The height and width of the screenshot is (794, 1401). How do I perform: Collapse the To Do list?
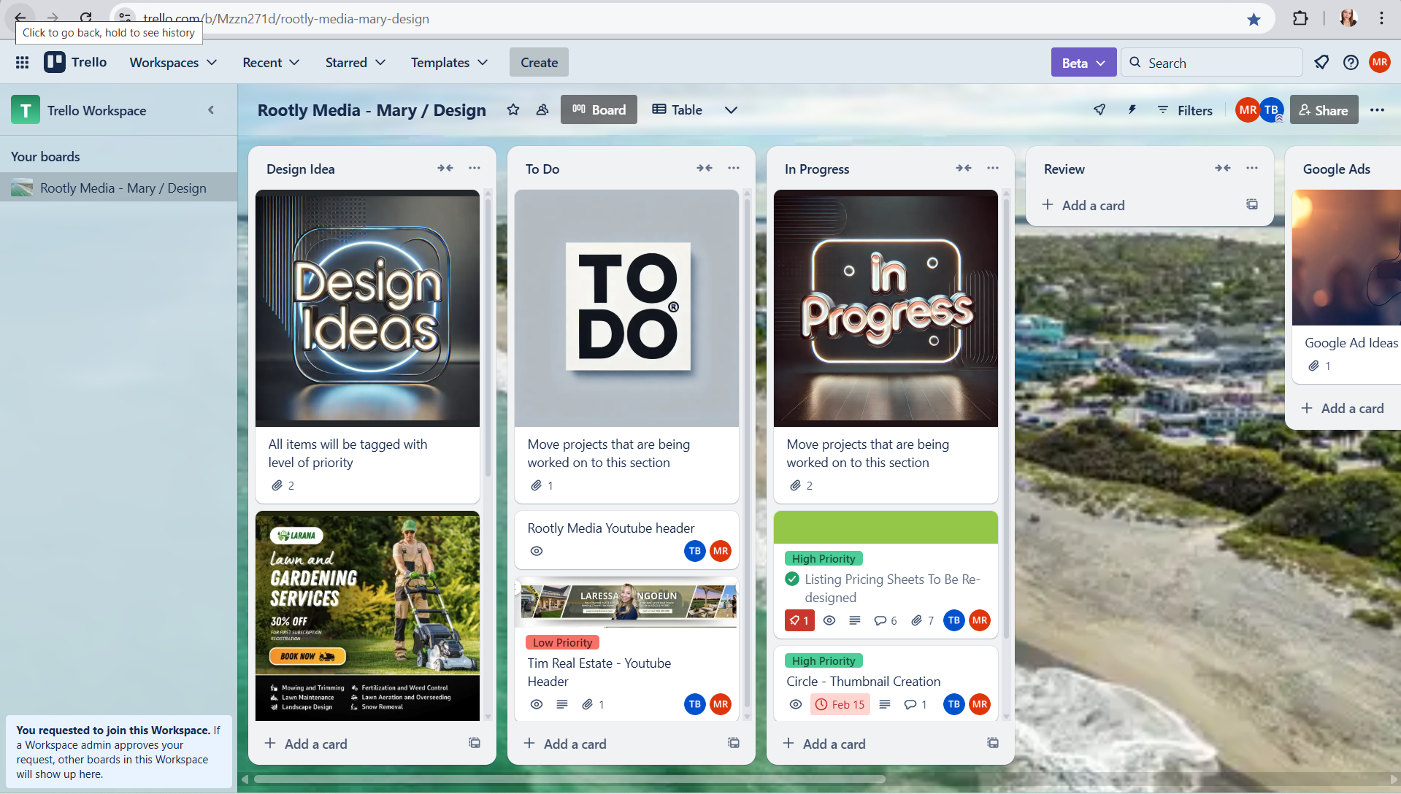click(x=705, y=169)
